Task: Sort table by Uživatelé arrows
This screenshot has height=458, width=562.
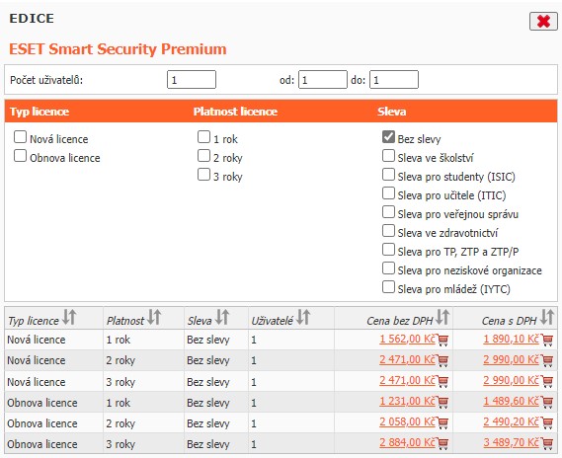Action: coord(303,317)
